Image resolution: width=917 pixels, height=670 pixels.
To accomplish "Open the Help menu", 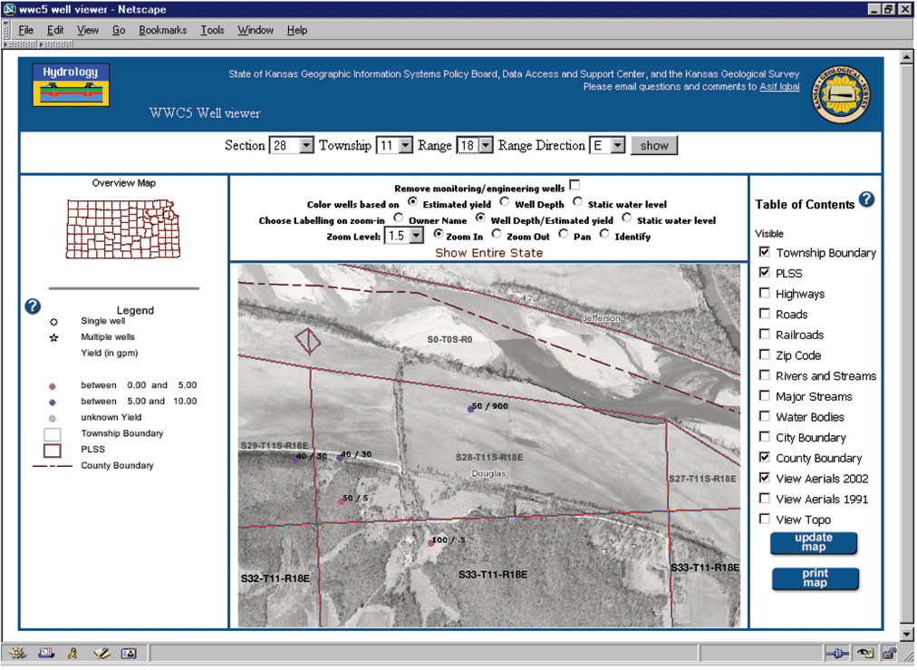I will click(297, 31).
